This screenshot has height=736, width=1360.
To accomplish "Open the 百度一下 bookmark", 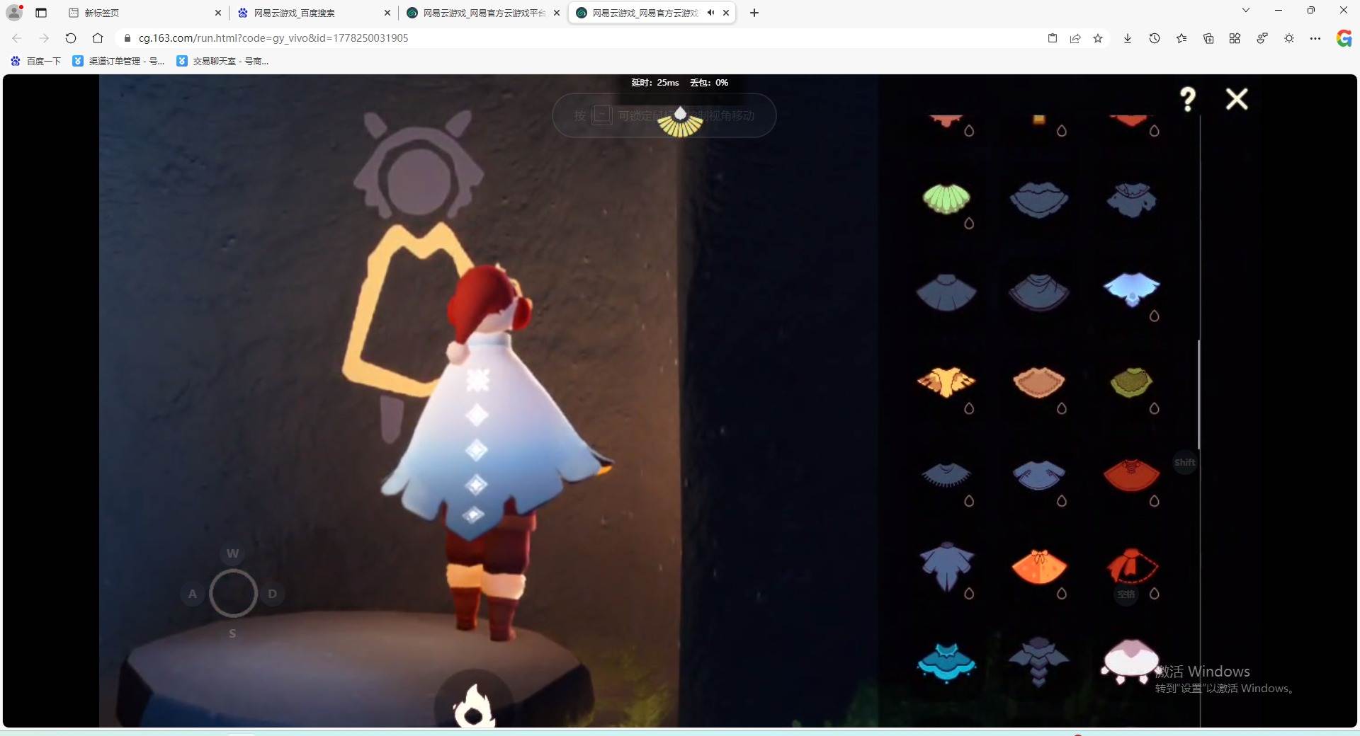I will (36, 62).
